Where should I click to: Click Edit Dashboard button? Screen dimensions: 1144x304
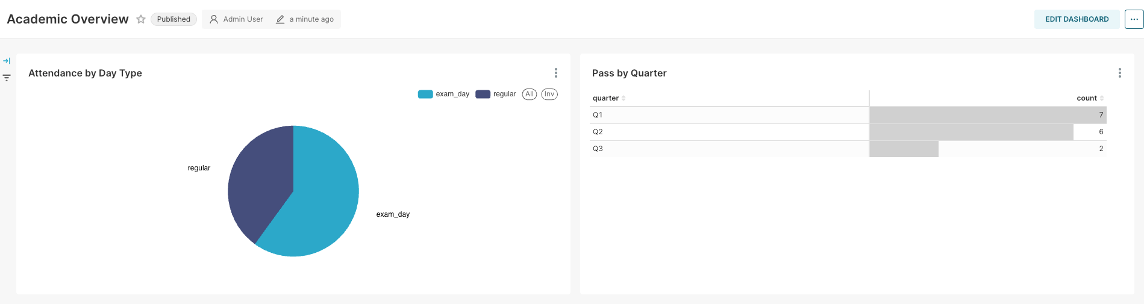1077,19
